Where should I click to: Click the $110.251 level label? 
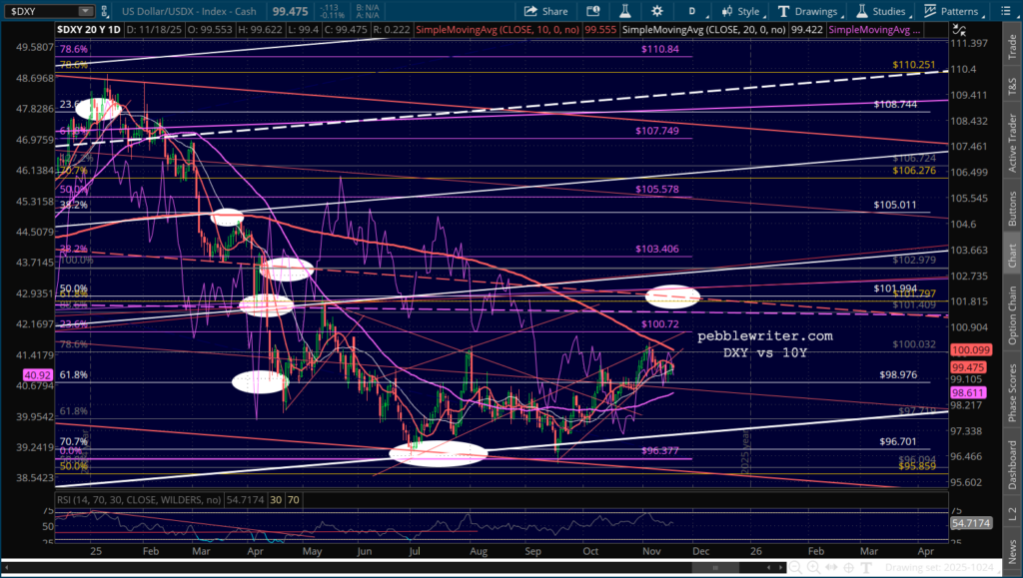[914, 65]
